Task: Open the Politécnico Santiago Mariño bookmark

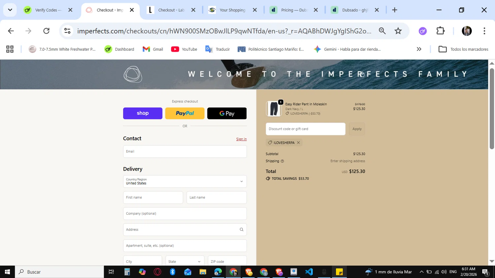Action: pos(271,49)
